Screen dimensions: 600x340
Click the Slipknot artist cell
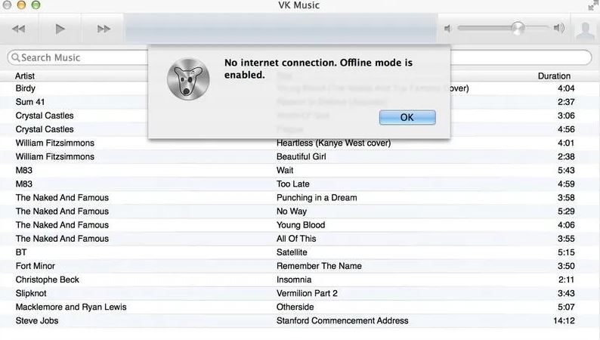click(31, 294)
